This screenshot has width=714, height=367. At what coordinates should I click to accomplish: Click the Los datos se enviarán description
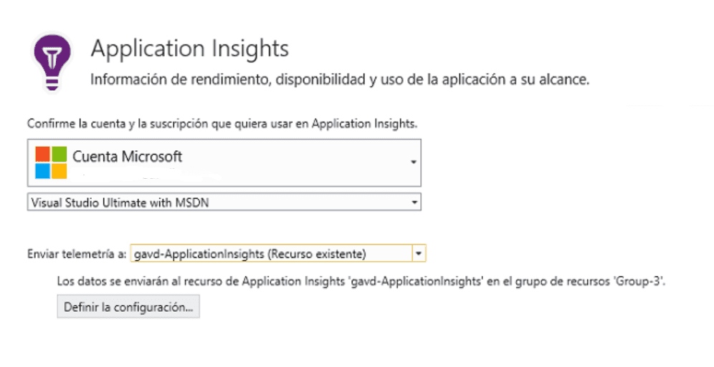[x=361, y=281]
